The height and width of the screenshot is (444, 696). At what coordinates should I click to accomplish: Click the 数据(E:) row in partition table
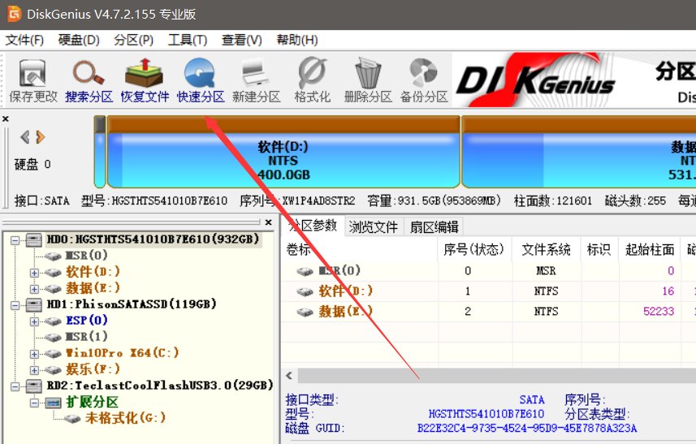[x=488, y=312]
